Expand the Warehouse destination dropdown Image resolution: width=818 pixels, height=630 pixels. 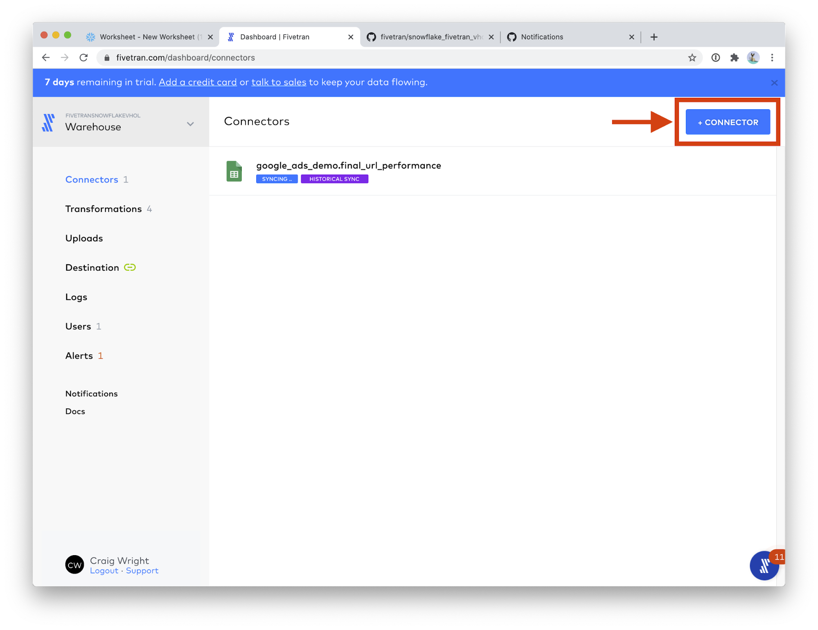coord(190,124)
